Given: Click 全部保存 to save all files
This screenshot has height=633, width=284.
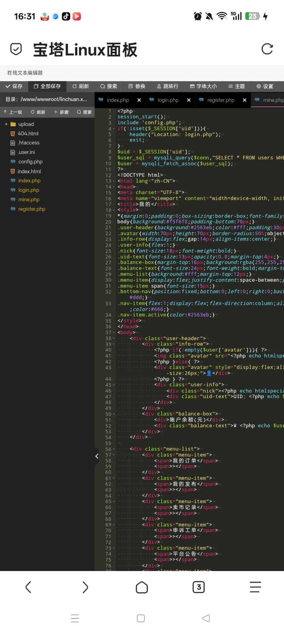Looking at the screenshot, I should [47, 86].
